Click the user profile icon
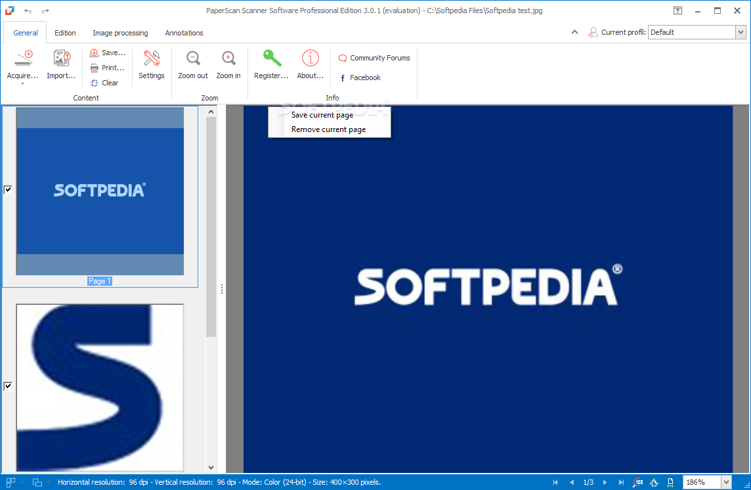Viewport: 751px width, 490px height. tap(593, 32)
